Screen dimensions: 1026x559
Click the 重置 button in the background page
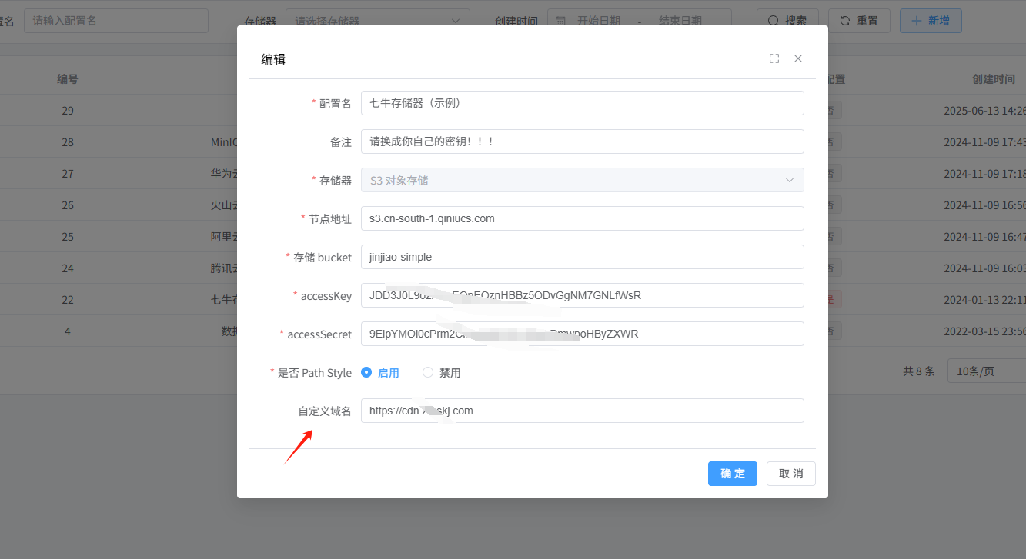[859, 21]
